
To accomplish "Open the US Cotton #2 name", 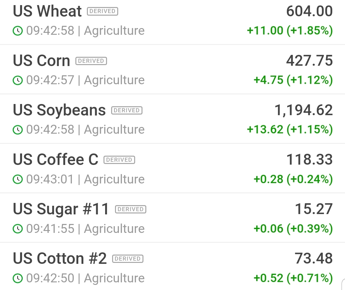I will pyautogui.click(x=60, y=259).
